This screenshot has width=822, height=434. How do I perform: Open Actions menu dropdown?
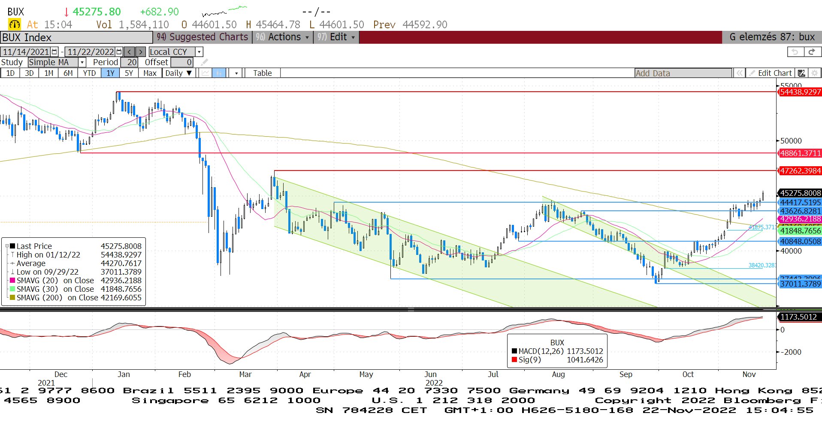283,37
